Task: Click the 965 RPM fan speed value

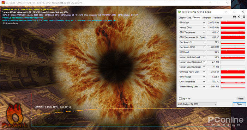Action: coord(213,47)
